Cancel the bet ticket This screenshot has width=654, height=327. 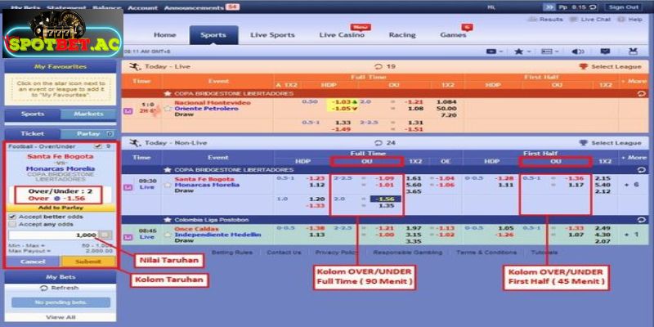[33, 262]
